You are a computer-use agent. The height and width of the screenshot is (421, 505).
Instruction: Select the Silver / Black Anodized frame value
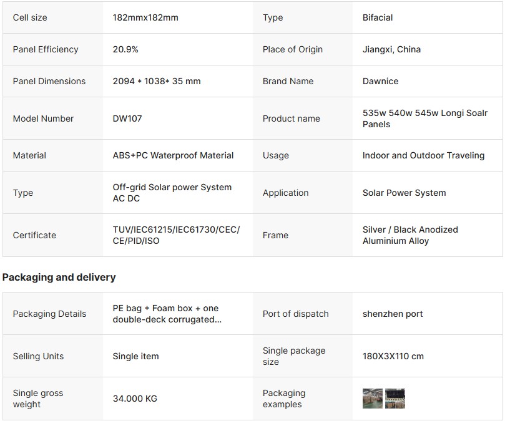coord(410,235)
